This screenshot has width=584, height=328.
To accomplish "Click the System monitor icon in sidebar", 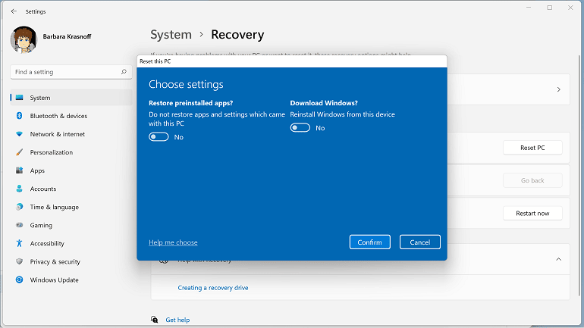I will (x=20, y=98).
